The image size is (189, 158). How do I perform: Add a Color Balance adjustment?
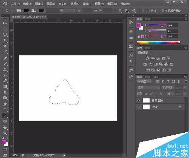click(x=150, y=64)
